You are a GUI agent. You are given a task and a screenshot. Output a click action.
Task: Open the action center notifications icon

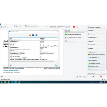tap(105, 82)
